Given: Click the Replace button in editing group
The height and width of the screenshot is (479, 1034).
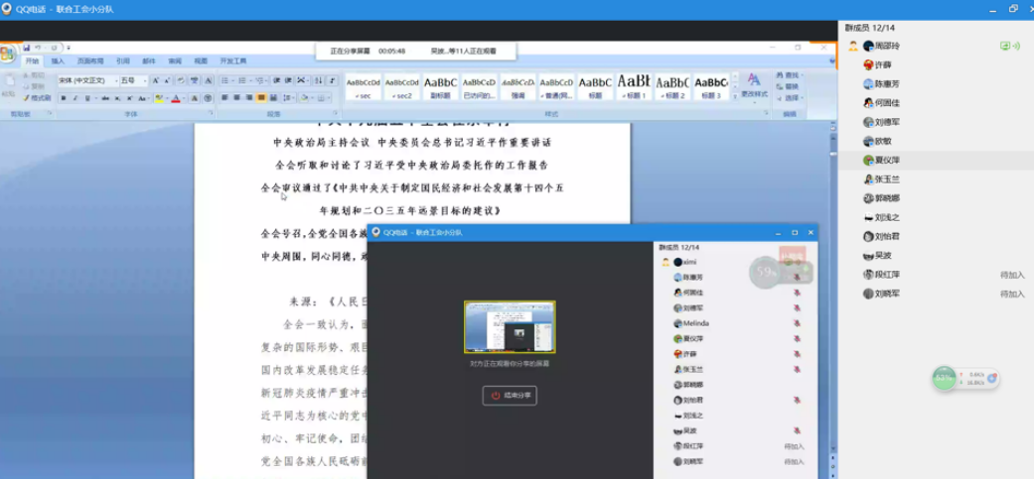Looking at the screenshot, I should 788,86.
